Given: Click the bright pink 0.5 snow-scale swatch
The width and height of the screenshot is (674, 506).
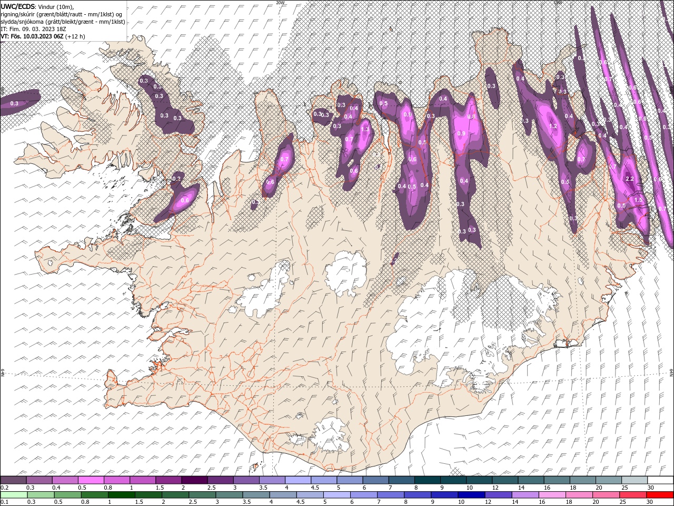Looking at the screenshot, I should (91, 480).
